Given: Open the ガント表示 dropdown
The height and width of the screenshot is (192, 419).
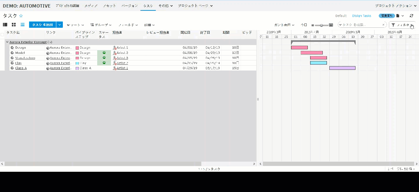Looking at the screenshot, I should click(284, 25).
